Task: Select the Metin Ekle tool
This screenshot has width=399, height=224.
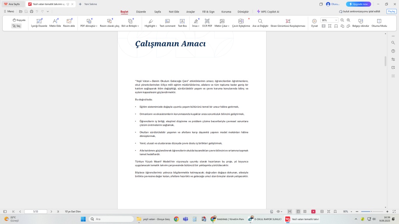Action: (55, 23)
